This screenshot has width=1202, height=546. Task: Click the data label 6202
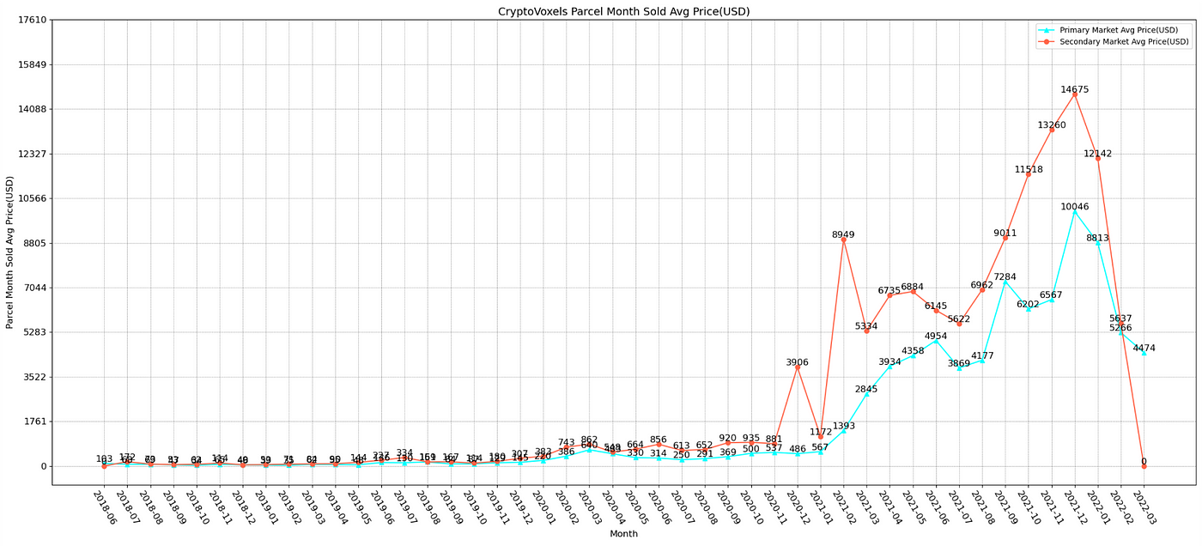pyautogui.click(x=1028, y=304)
